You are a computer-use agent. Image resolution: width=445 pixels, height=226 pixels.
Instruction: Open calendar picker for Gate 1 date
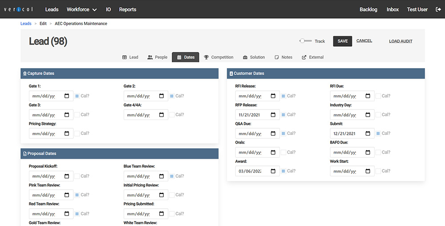pos(67,96)
